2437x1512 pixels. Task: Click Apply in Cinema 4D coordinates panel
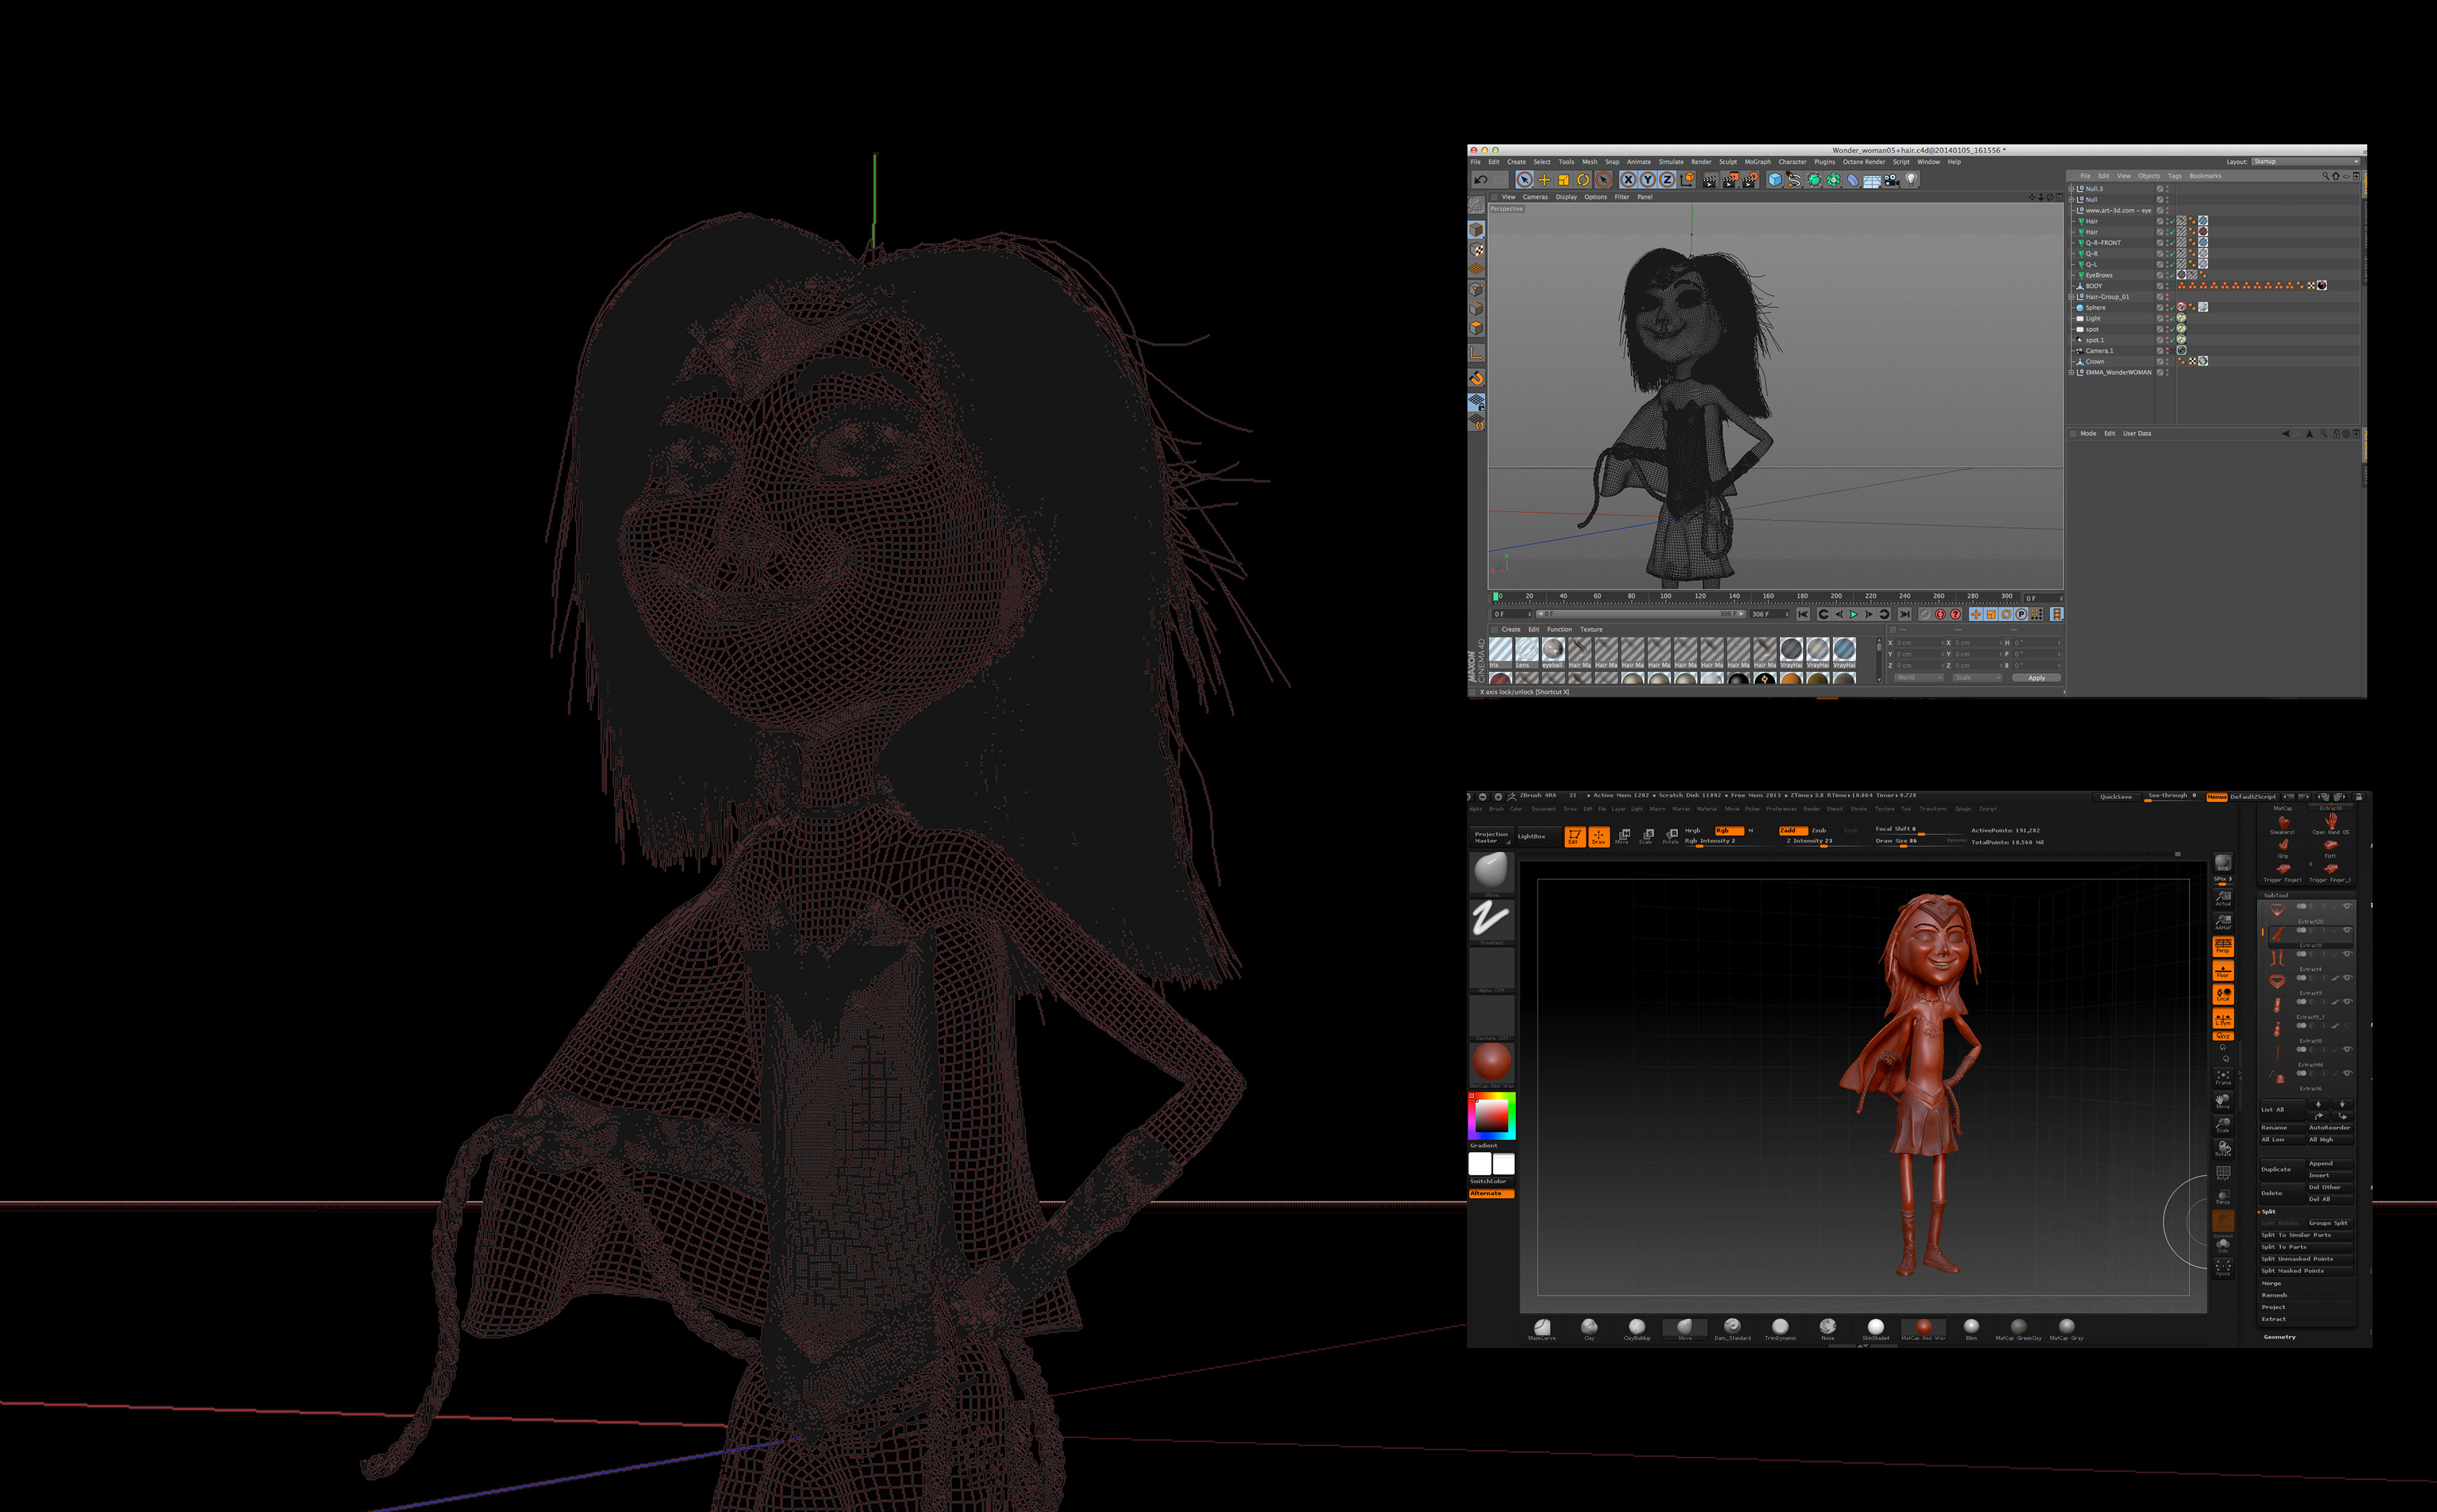point(2037,678)
